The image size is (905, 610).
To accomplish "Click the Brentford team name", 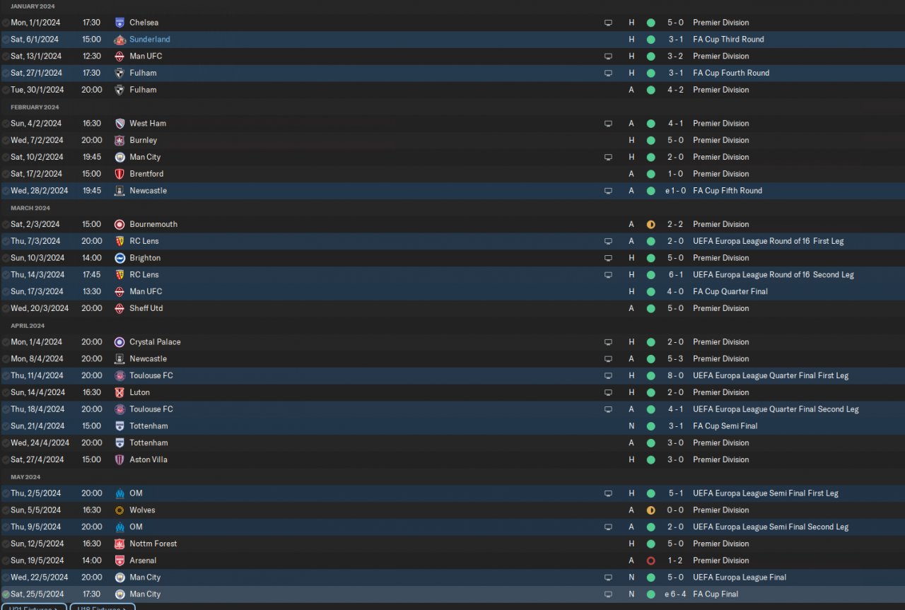I will [146, 174].
